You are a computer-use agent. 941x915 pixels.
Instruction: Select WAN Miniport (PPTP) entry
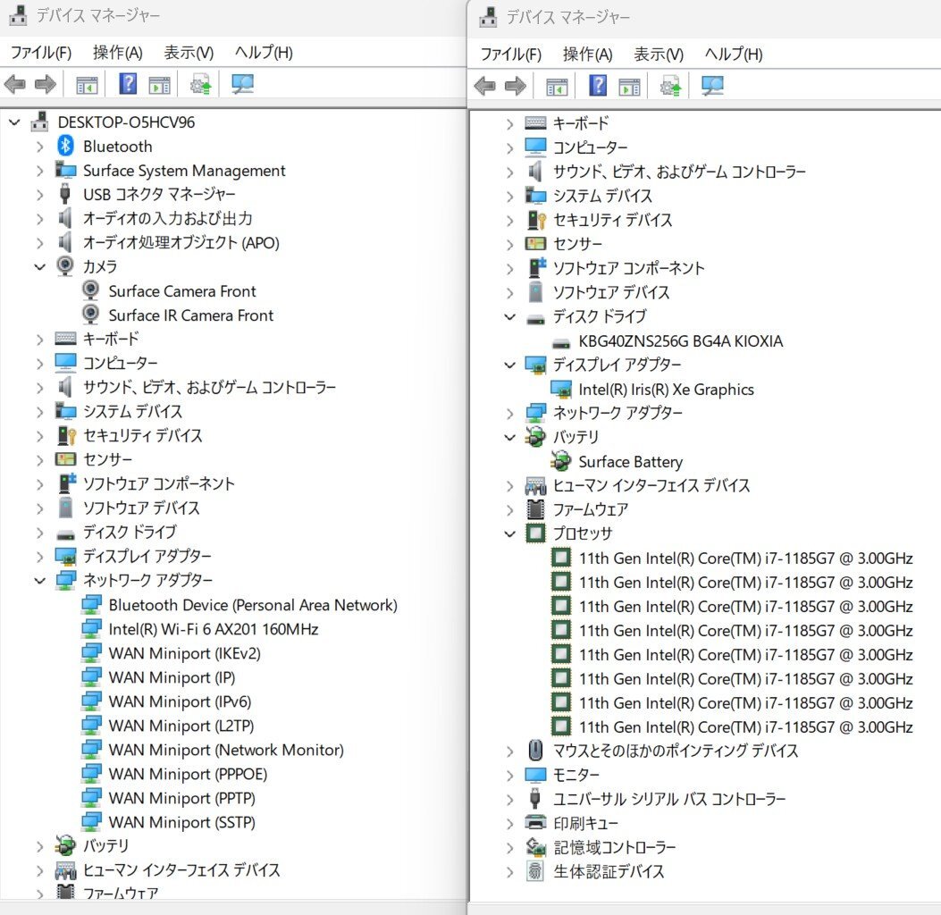(x=181, y=798)
